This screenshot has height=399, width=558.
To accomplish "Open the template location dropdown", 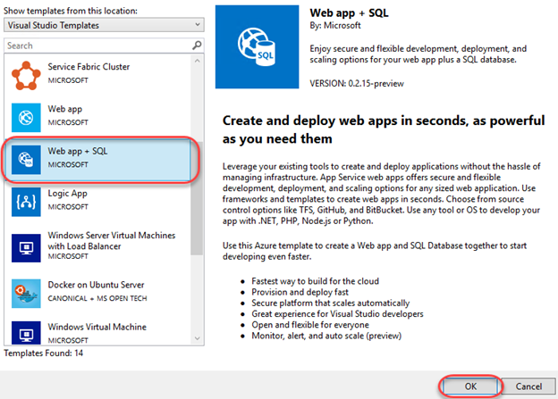I will [104, 25].
